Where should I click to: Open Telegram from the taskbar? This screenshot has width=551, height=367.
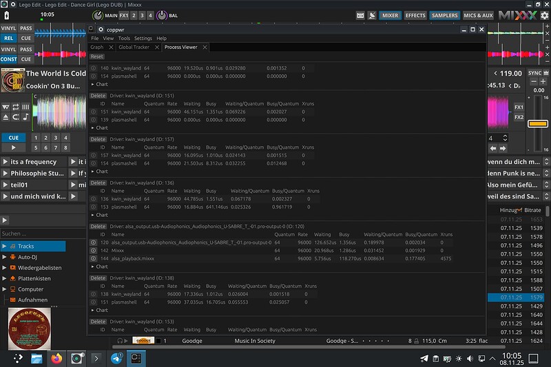tap(117, 358)
